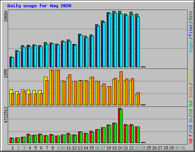Click day label 3 on the x-axis
Viewport: 195px width, 152px height.
[24, 148]
